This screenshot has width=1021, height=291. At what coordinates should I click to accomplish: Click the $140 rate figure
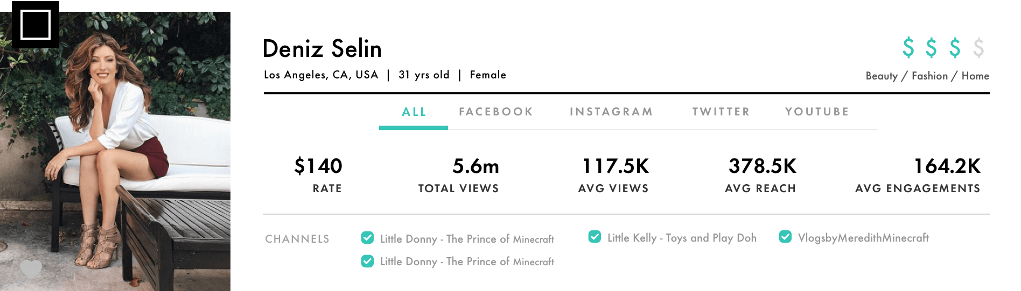coord(318,166)
